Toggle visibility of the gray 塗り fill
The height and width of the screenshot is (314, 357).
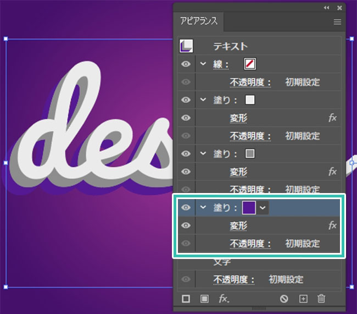tap(186, 153)
